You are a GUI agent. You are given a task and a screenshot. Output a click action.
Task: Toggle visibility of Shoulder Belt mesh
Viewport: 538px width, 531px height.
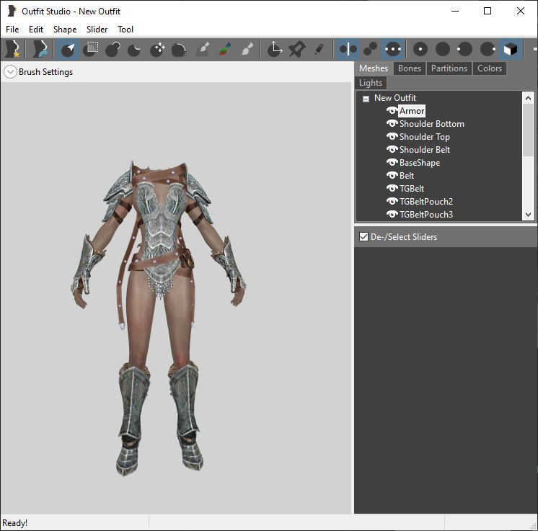(x=392, y=149)
